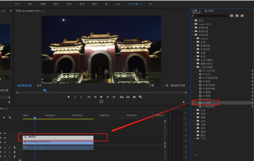Toggle safe margins below the play button
Image resolution: width=254 pixels, height=161 pixels.
101,102
